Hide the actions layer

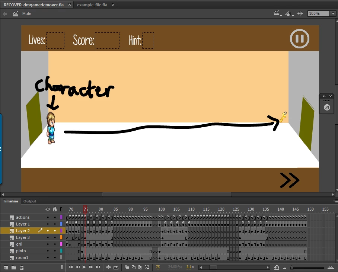click(x=48, y=217)
